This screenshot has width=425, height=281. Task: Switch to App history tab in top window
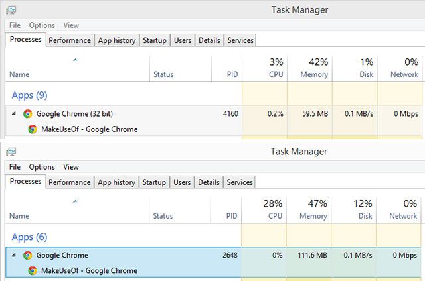coord(117,40)
